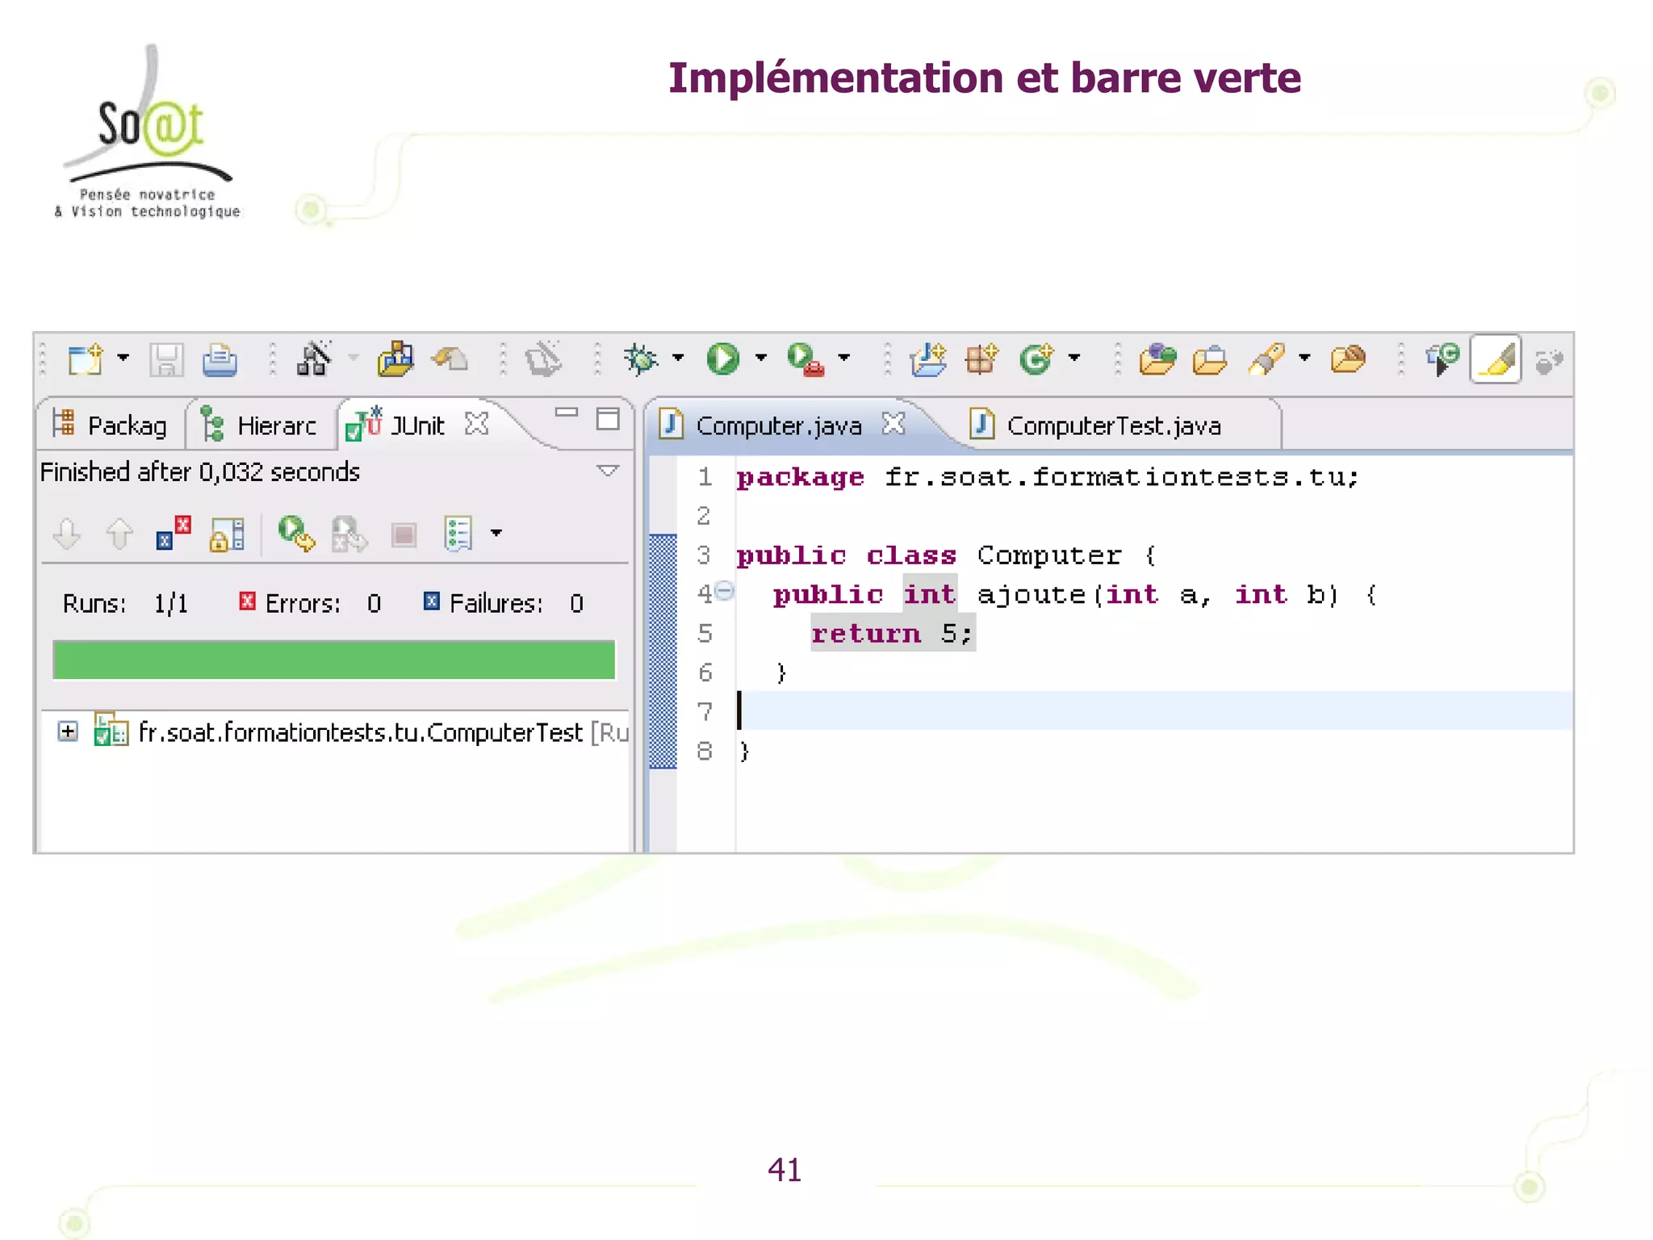The height and width of the screenshot is (1240, 1653).
Task: Open the New Class dropdown arrow
Action: (x=1074, y=357)
